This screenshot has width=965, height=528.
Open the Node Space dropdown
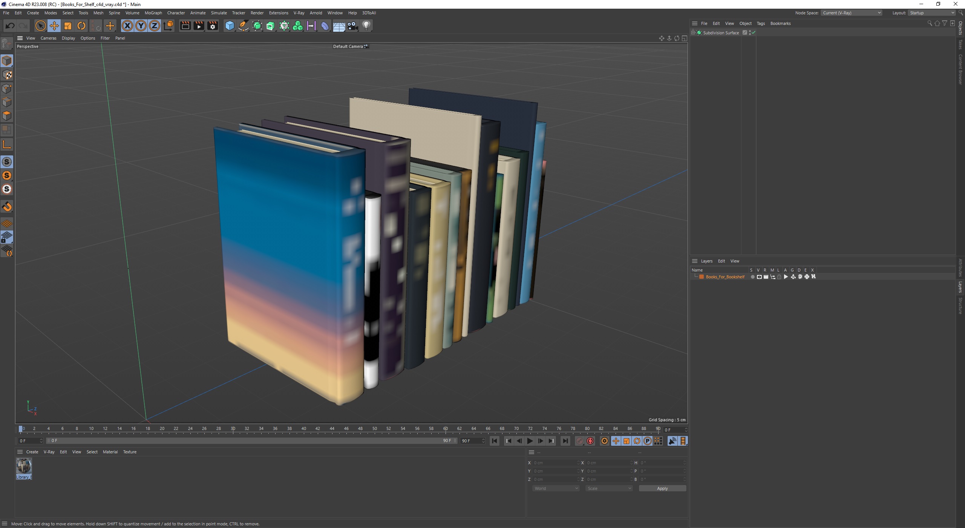pos(852,13)
